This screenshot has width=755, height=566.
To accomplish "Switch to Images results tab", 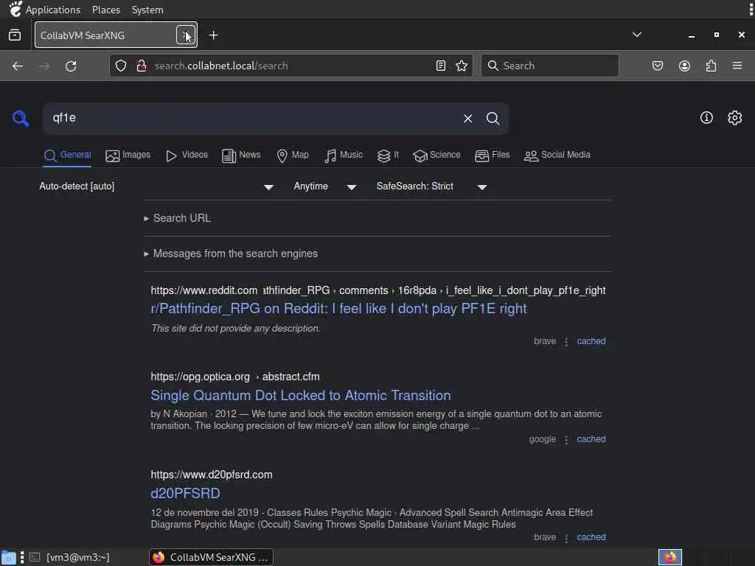I will pyautogui.click(x=128, y=155).
